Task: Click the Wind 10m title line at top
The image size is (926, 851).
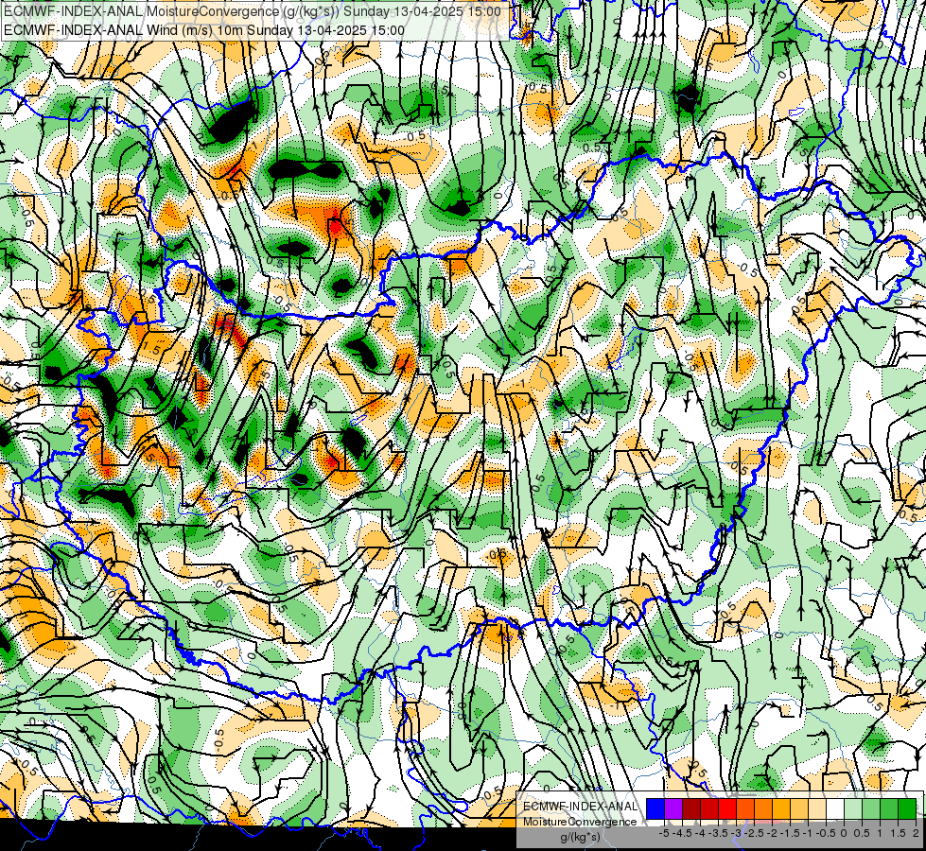Action: [x=204, y=30]
